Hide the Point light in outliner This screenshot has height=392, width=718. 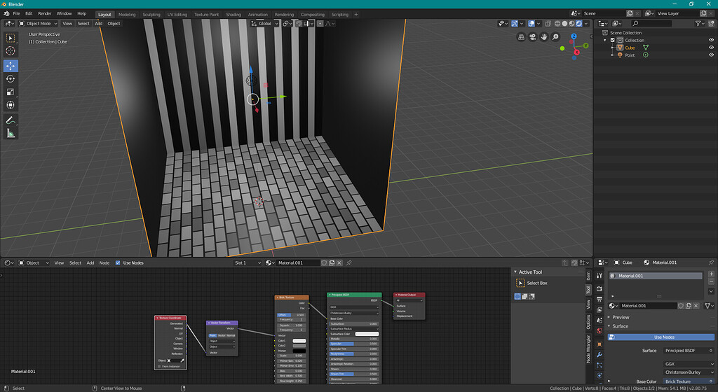[x=711, y=55]
